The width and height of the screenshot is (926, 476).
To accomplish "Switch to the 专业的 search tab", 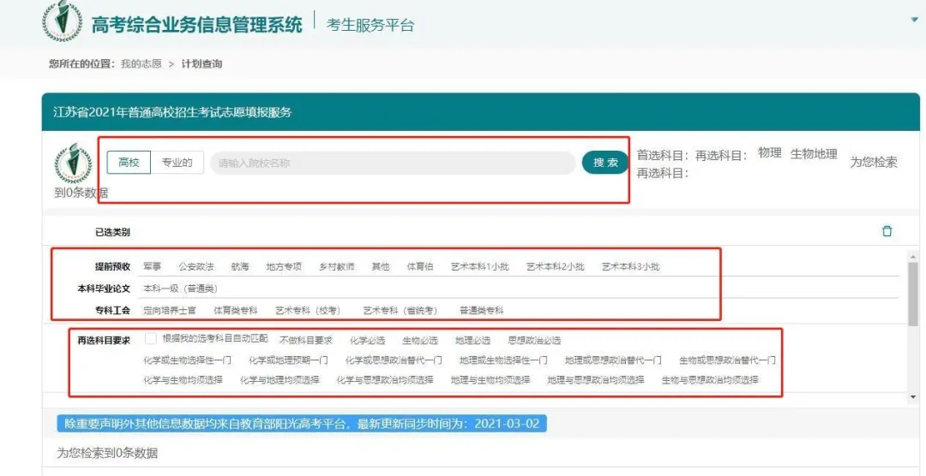I will click(177, 163).
